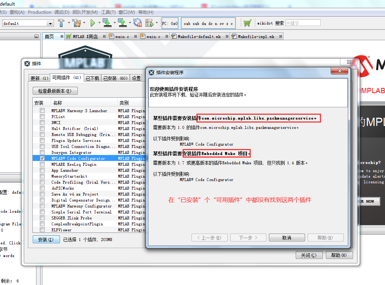Select the MPLAB Harmony Configurator row
Viewport: 385px width, 285px height.
(89, 206)
